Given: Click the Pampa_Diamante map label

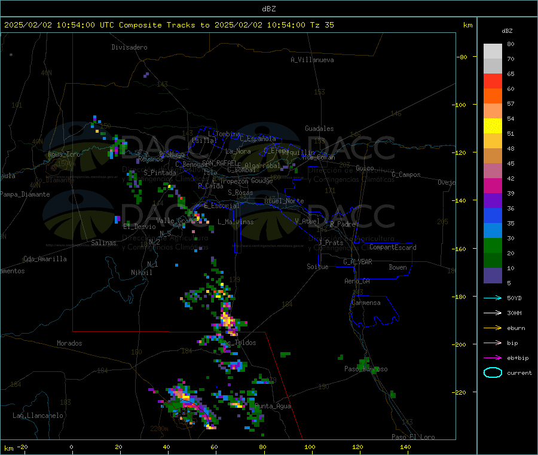Looking at the screenshot, I should 25,194.
